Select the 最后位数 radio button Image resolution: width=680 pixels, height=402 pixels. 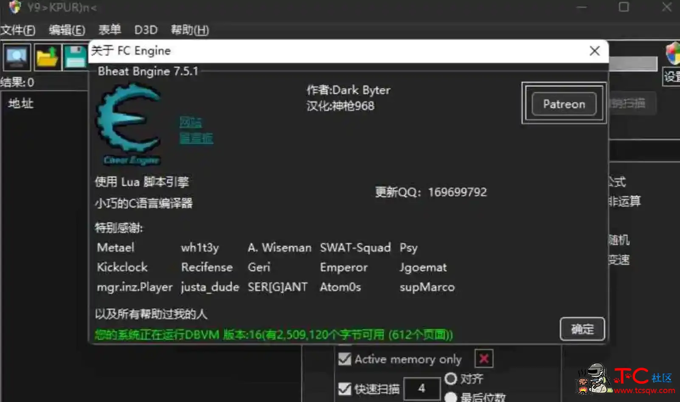[450, 398]
